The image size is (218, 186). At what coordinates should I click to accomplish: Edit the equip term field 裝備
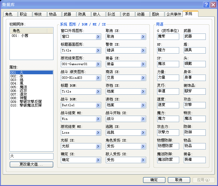click(x=195, y=160)
